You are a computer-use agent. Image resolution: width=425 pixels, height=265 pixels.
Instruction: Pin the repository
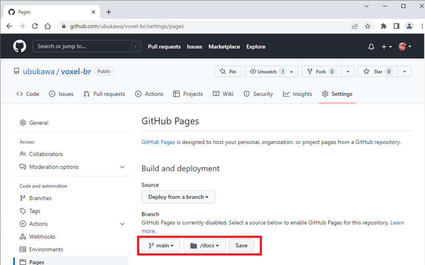[228, 71]
